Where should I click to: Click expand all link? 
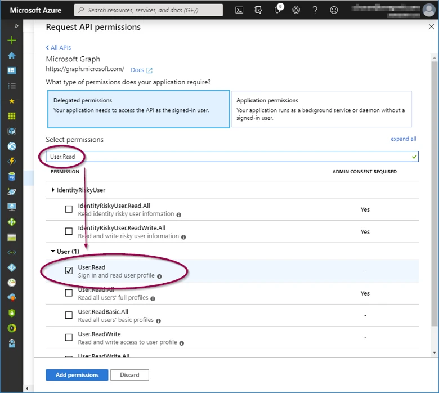403,139
